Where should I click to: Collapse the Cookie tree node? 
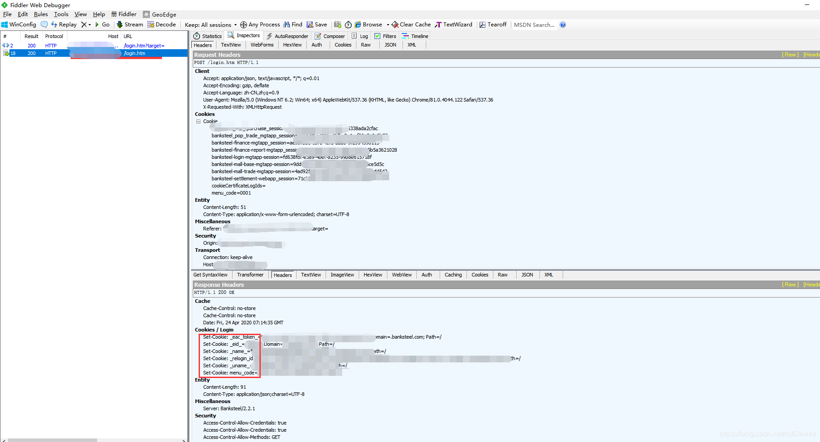(x=198, y=121)
